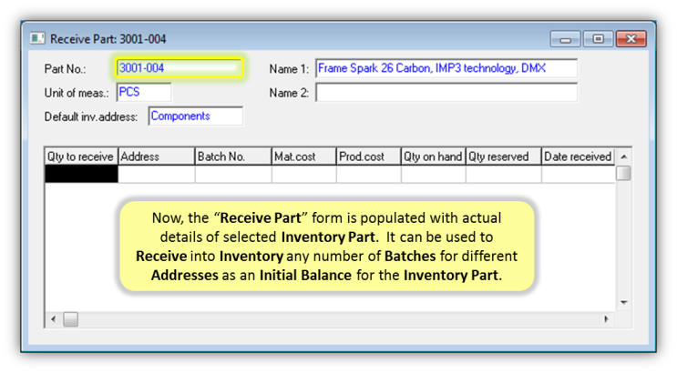Click the horizontal scrollbar right arrow
Image resolution: width=677 pixels, height=373 pixels.
click(607, 319)
